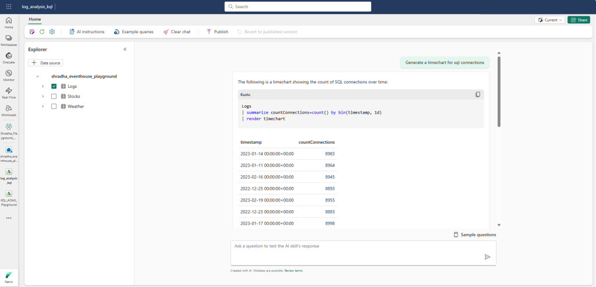
Task: Send the question with arrow icon
Action: pyautogui.click(x=487, y=257)
